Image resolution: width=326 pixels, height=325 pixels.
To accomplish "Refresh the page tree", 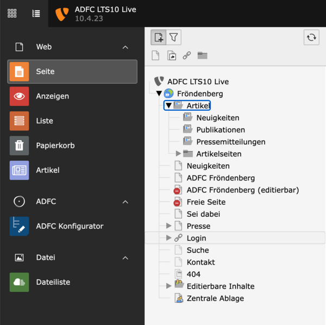I will click(x=311, y=37).
